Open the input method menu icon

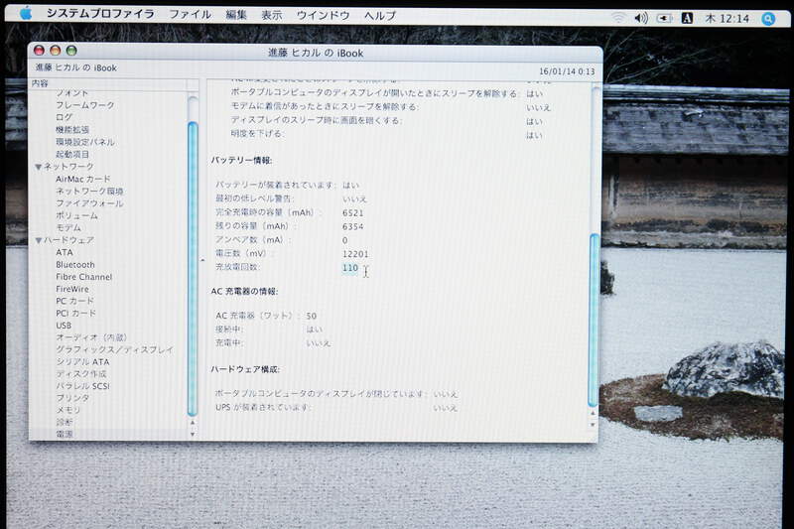click(687, 18)
